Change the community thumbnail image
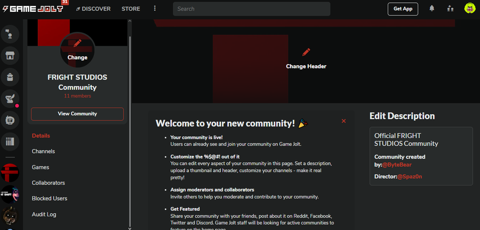 (77, 50)
